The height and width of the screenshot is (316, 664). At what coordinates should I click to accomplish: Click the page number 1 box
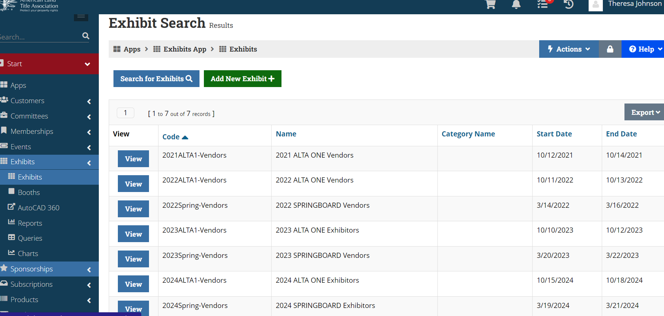(x=126, y=113)
